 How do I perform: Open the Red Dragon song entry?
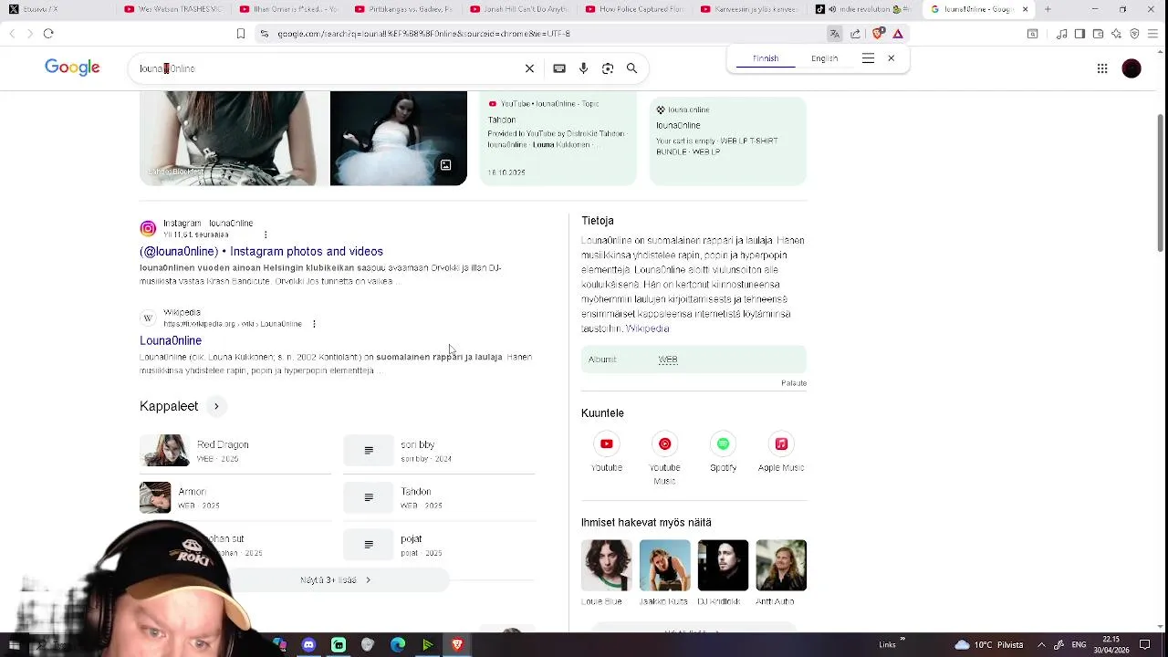coord(235,451)
